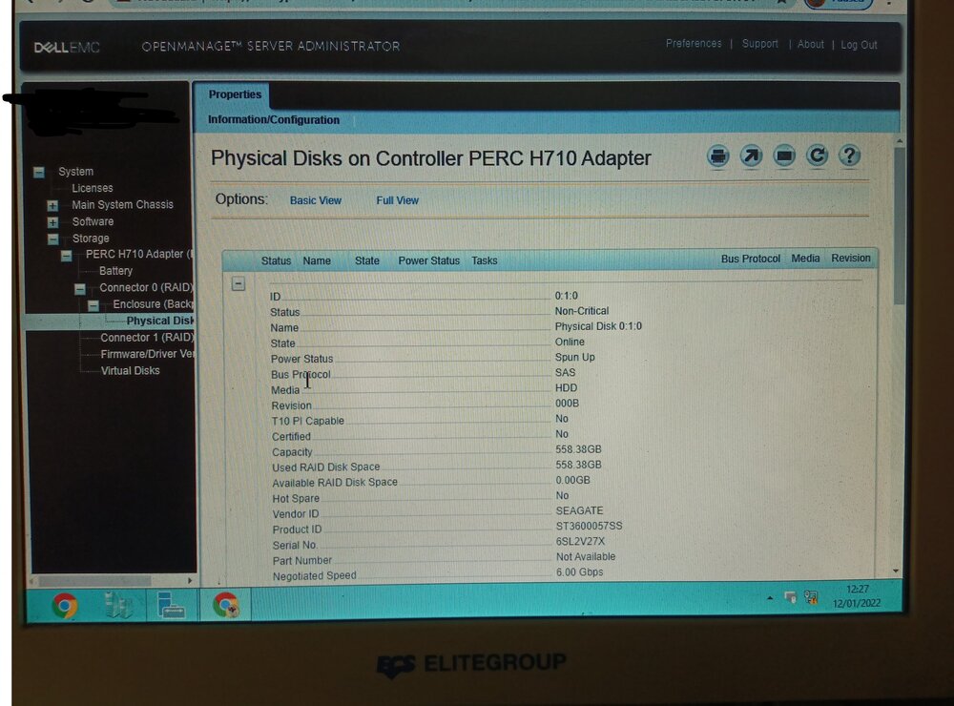Click the product ID ST3600057SS
The image size is (954, 706).
point(589,526)
